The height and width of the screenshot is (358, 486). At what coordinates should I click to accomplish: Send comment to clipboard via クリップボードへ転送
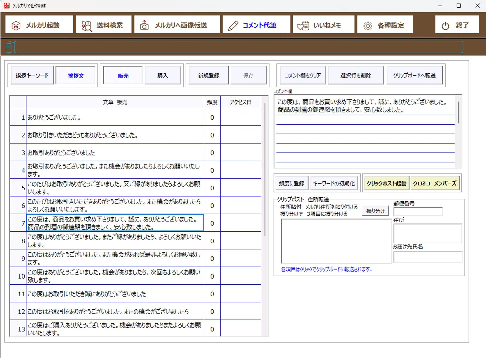(x=415, y=75)
